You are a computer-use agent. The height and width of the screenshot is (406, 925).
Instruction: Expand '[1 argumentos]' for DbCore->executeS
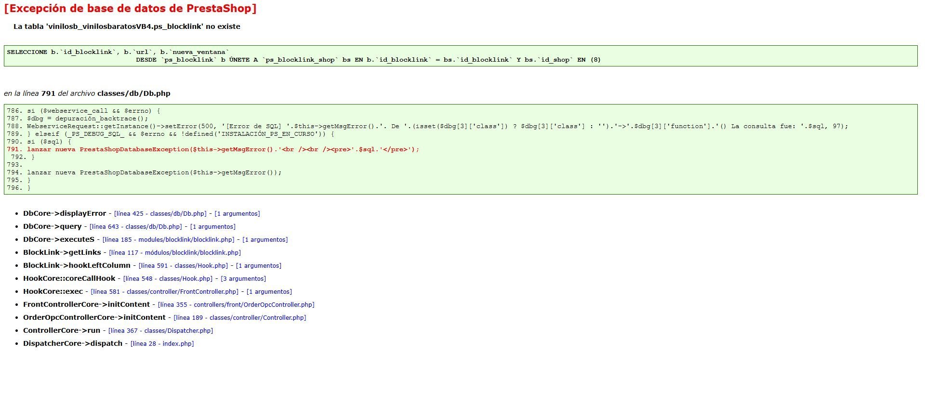[x=265, y=240]
